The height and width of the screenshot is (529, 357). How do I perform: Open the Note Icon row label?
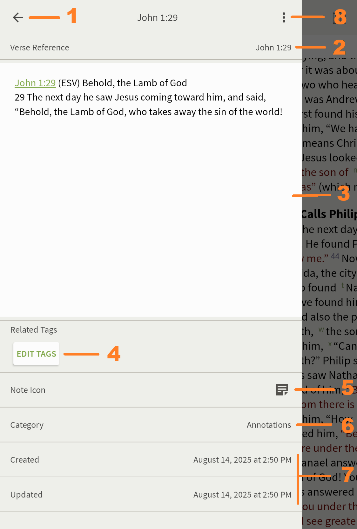[28, 390]
